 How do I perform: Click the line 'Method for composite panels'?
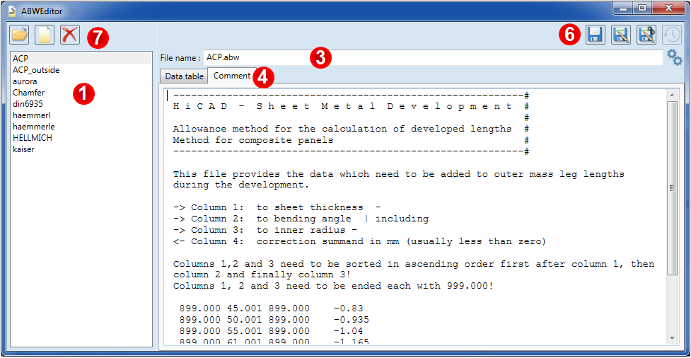253,141
